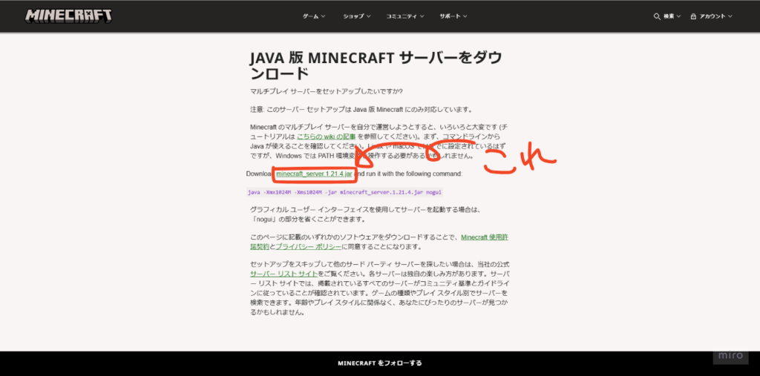
Task: Click MINECRAFT をフォローする footer bar
Action: [x=380, y=363]
